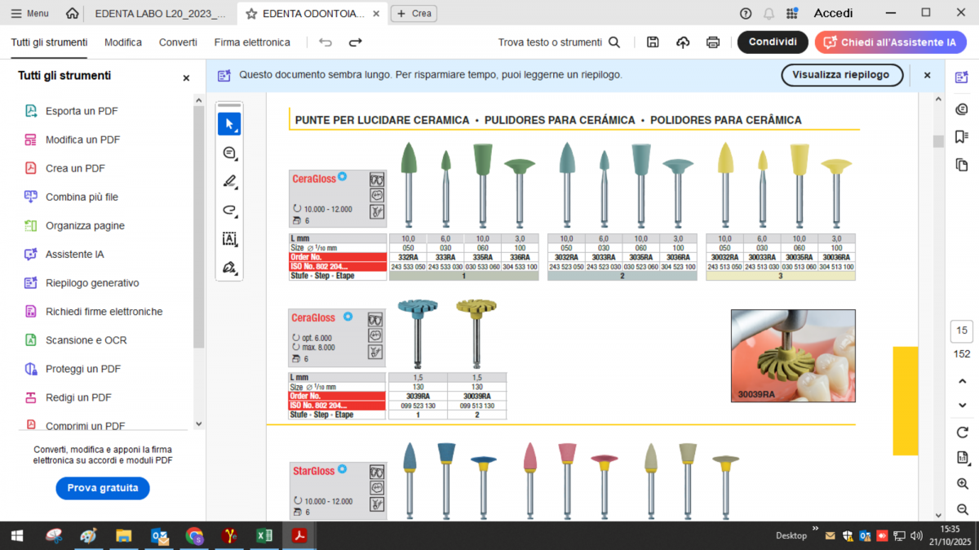This screenshot has width=979, height=550.
Task: Open Excel from the Windows taskbar
Action: coord(264,536)
